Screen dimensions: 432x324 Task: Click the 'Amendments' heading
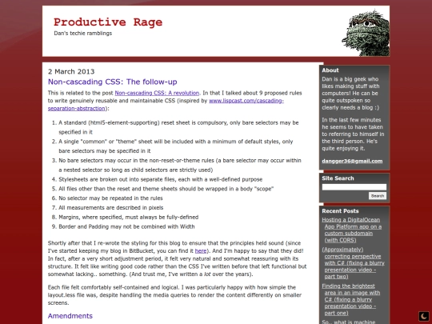(70, 316)
